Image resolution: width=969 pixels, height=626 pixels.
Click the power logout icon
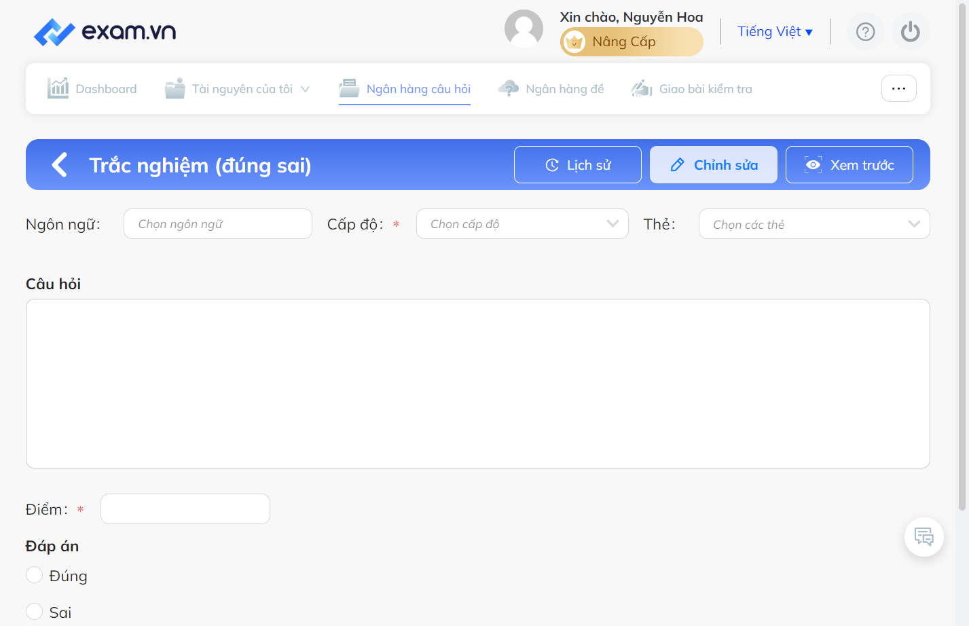click(x=911, y=32)
